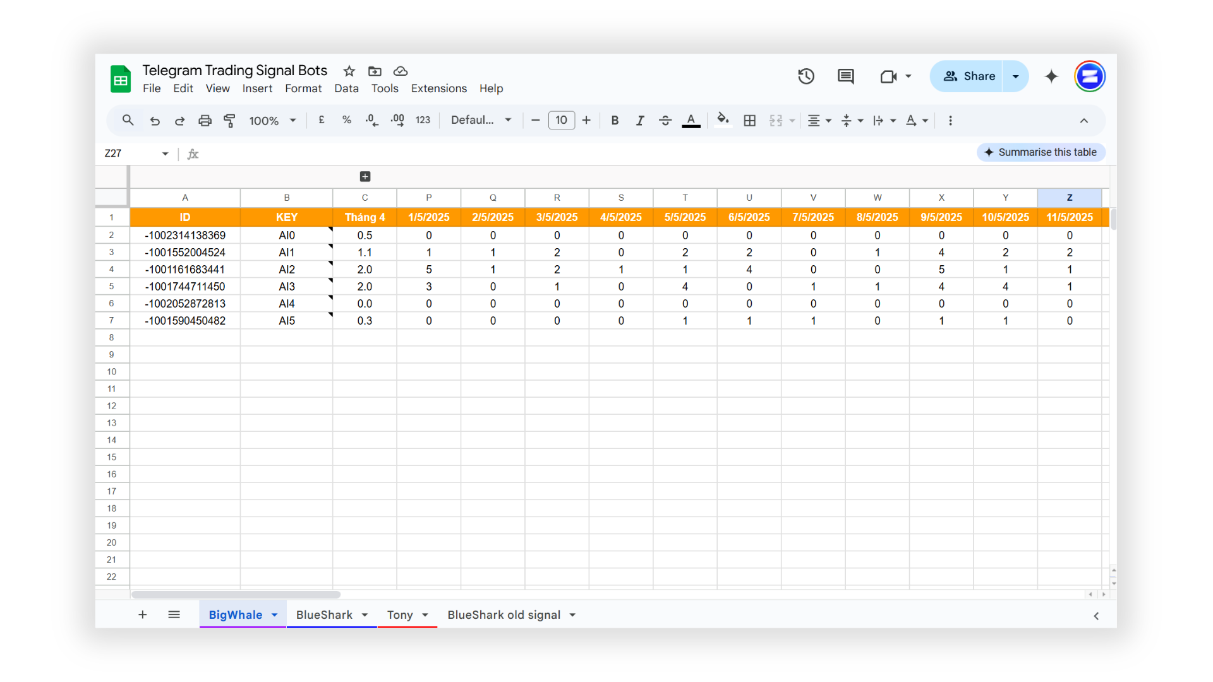Open the comments panel
The image size is (1213, 682).
point(845,76)
